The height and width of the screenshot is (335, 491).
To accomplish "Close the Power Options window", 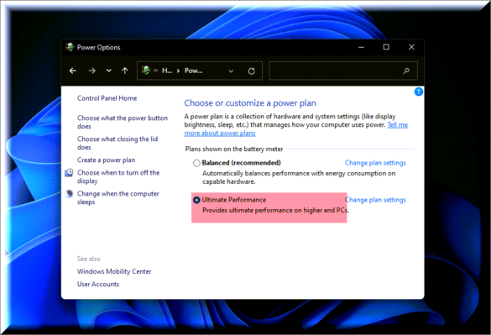I will coord(411,47).
